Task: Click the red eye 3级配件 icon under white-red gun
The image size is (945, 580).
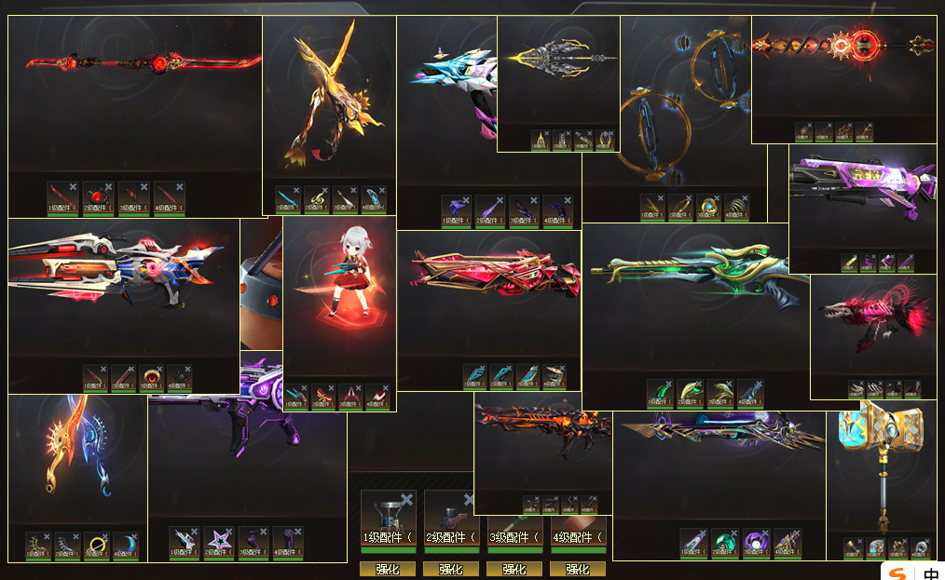Action: tap(151, 378)
